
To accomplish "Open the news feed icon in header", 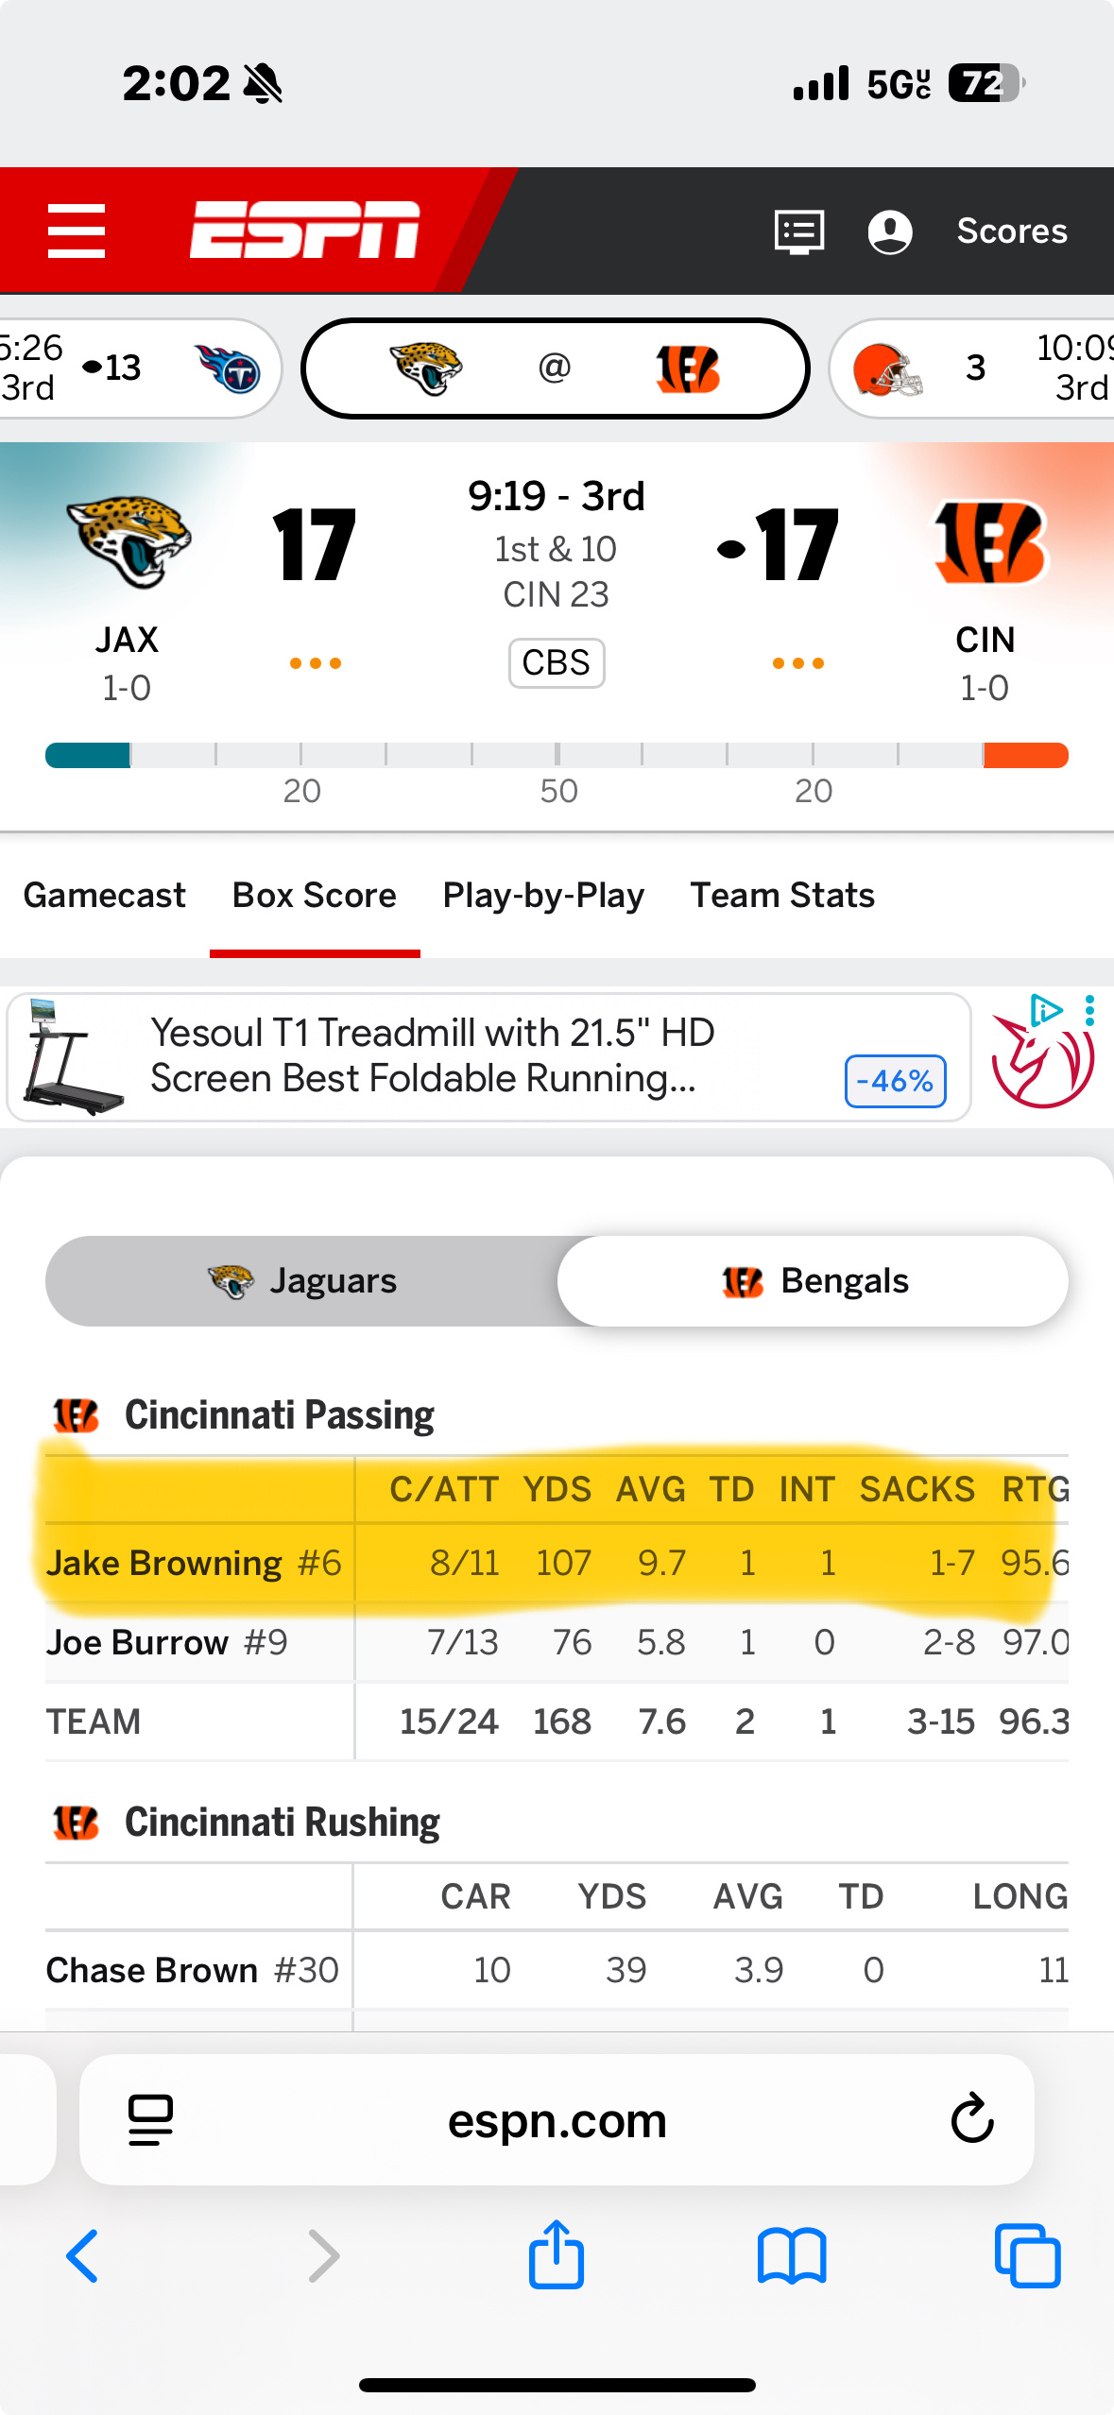I will coord(798,231).
